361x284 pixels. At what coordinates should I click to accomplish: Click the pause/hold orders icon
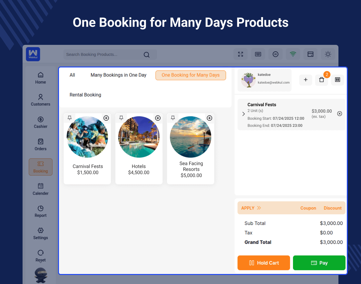point(276,54)
